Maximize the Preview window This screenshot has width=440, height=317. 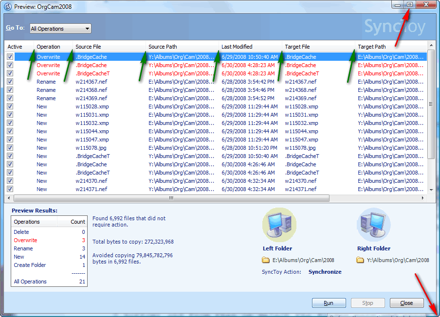410,4
